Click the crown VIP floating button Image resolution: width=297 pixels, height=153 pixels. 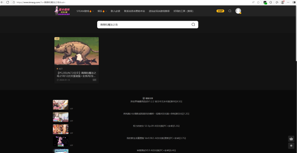[x=291, y=139]
